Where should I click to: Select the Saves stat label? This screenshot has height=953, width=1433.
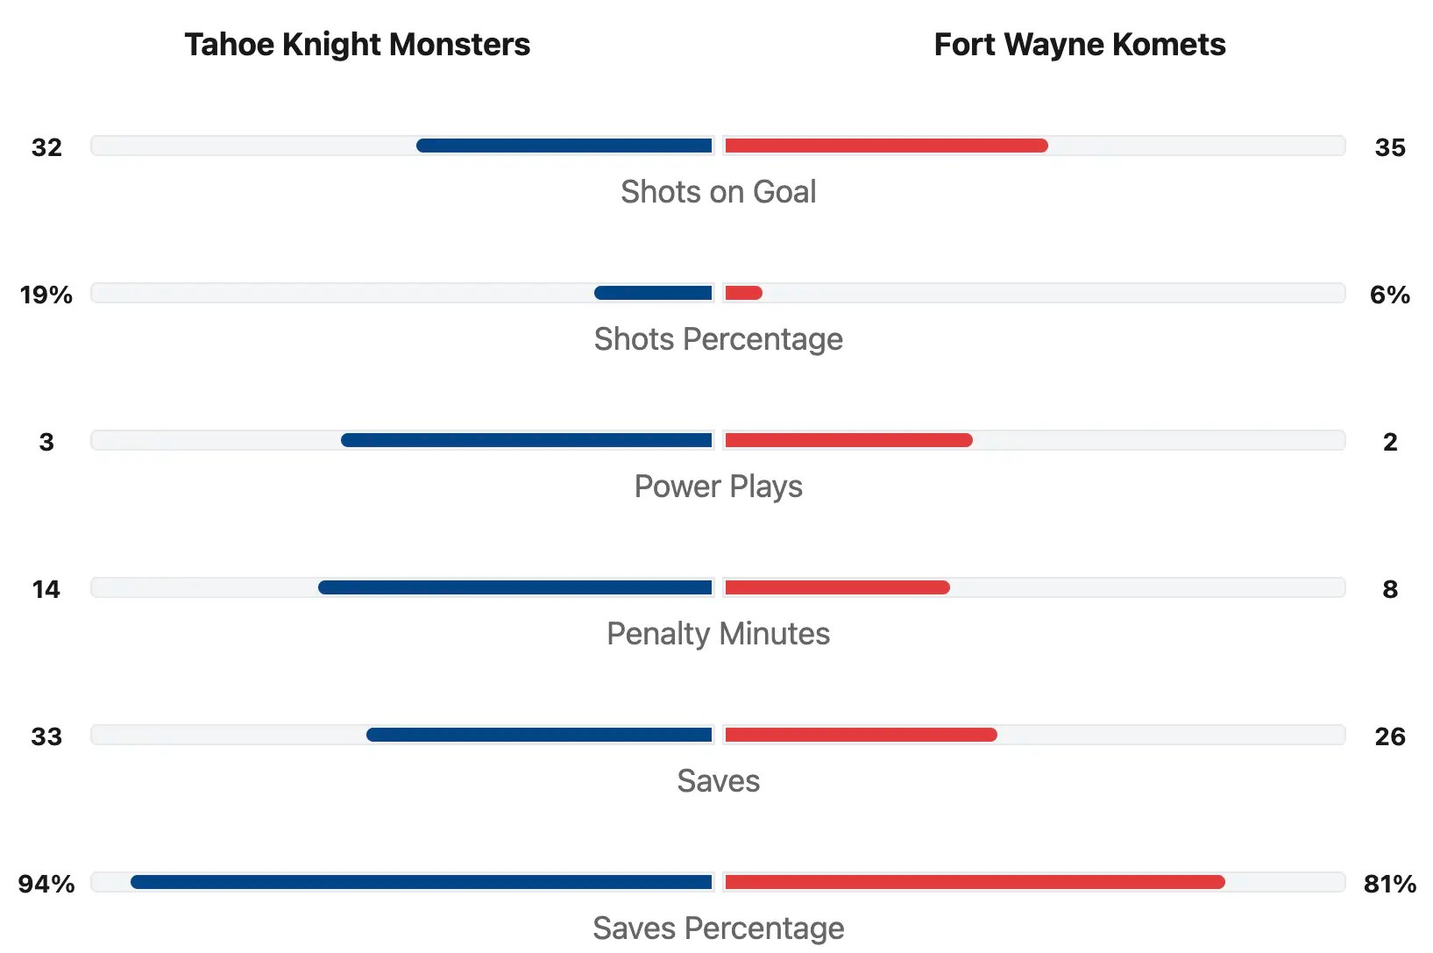coord(718,781)
